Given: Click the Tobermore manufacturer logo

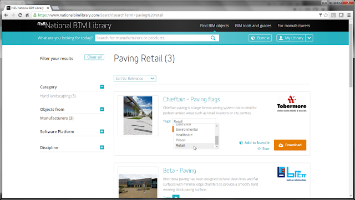Looking at the screenshot, I should 292,104.
